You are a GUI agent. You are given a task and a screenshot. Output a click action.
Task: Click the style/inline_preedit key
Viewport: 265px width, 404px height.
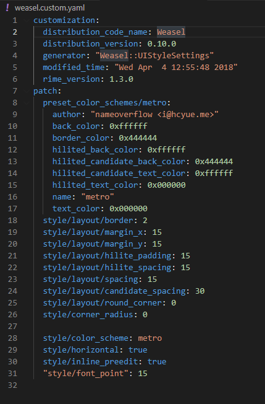90,361
